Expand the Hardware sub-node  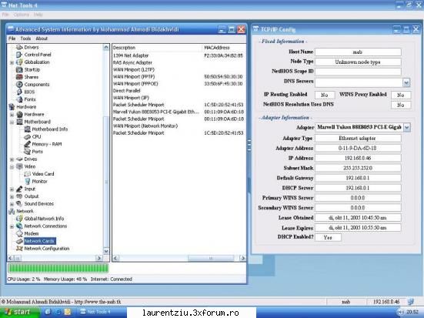[12, 115]
